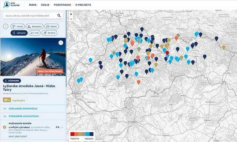Toggle the select-all checkmark filter
This screenshot has width=237, height=142.
(6, 26)
